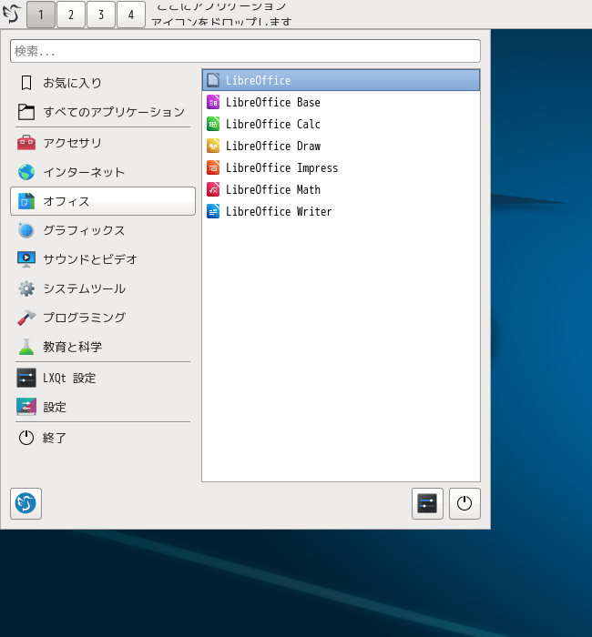
Task: Launch LibreOffice Calc
Action: point(272,125)
